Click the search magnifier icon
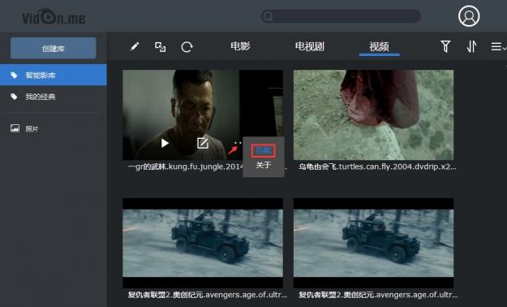 pos(268,16)
